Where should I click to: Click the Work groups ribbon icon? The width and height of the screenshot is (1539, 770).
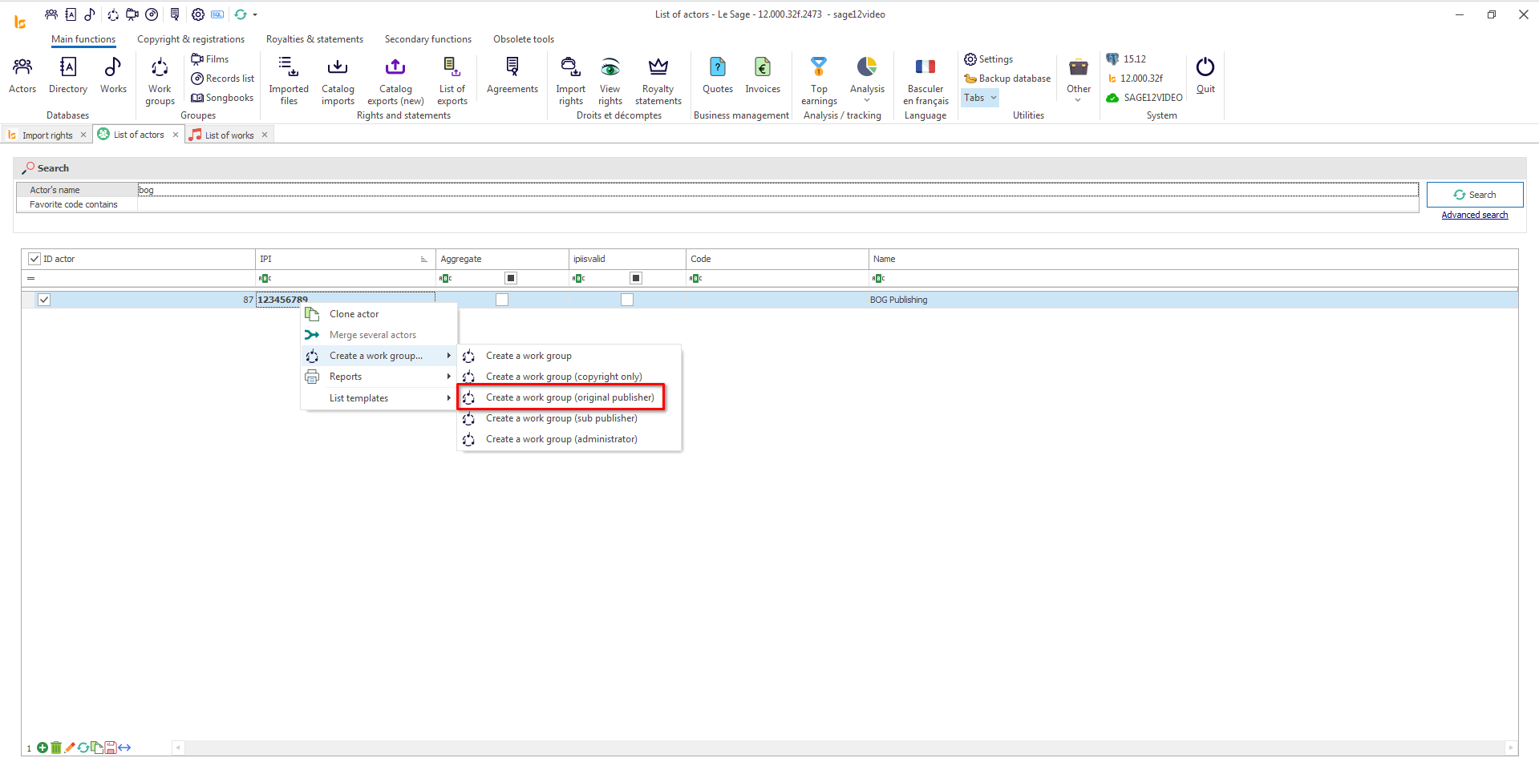click(160, 67)
